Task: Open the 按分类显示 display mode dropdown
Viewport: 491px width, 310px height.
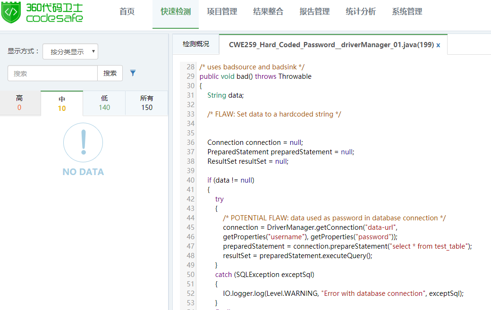Action: (x=70, y=51)
